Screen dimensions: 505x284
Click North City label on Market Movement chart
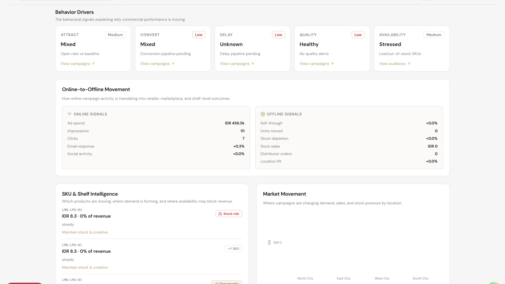click(x=305, y=279)
